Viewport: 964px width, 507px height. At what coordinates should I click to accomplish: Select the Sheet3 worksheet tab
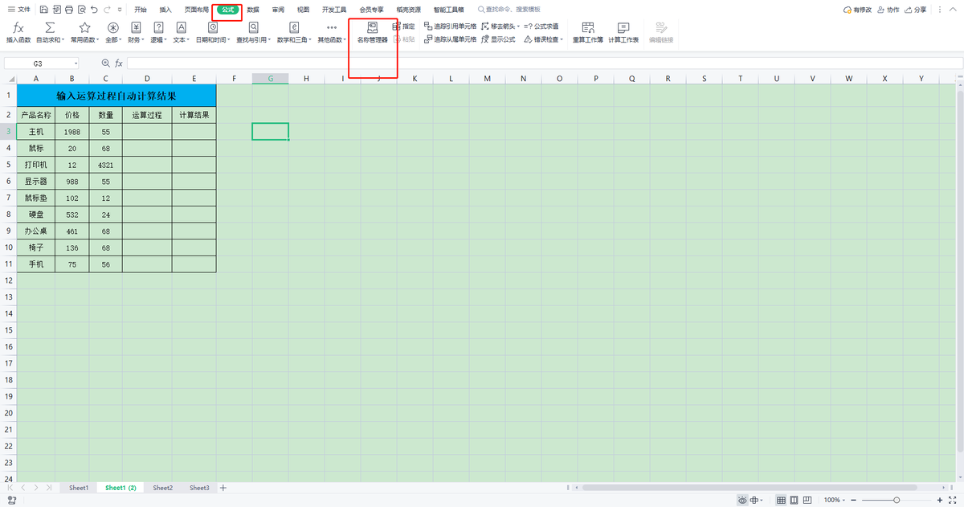pos(199,488)
